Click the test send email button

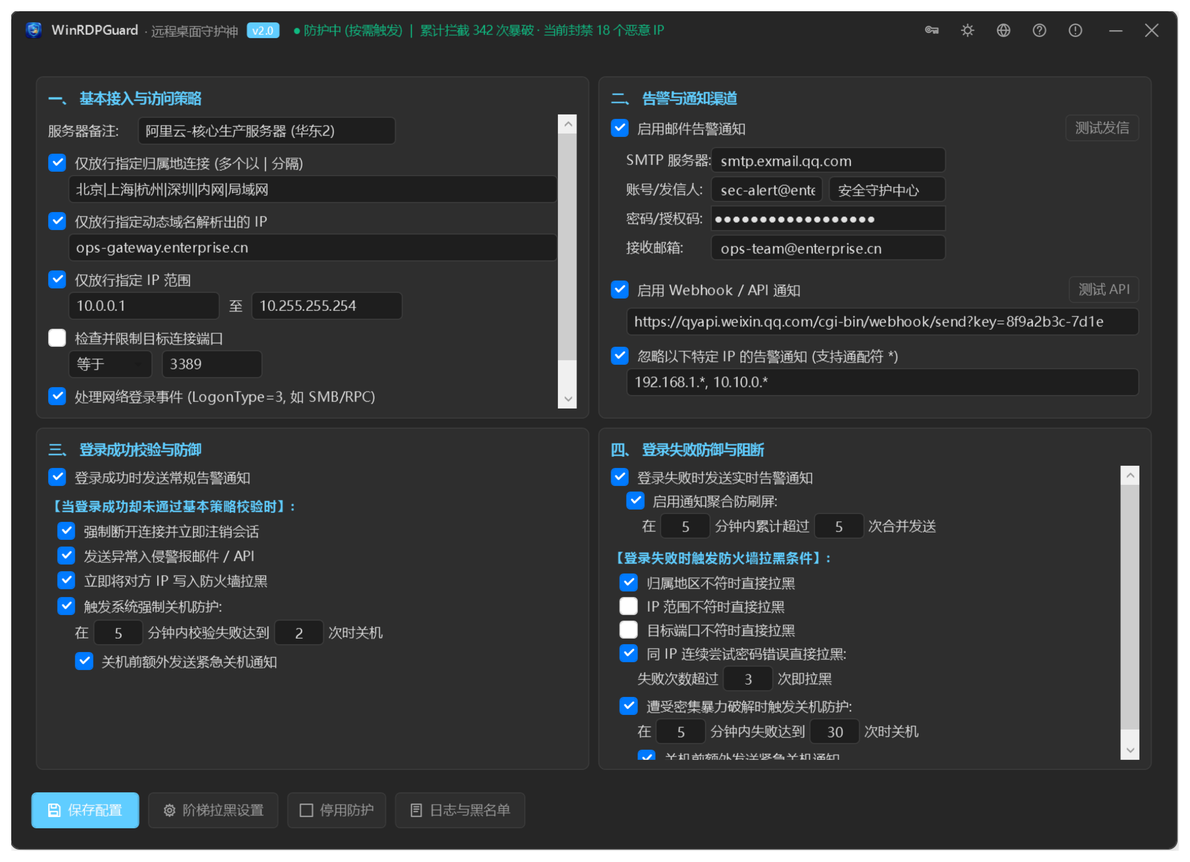point(1102,128)
